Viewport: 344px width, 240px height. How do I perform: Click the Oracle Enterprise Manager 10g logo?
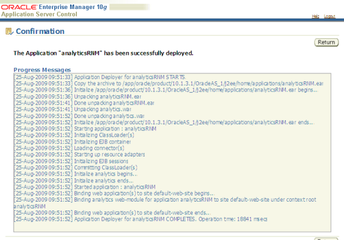pos(54,7)
